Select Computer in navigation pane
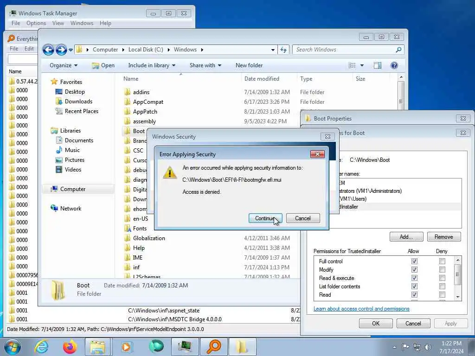Screen dimensions: 475x356 [x=73, y=189]
